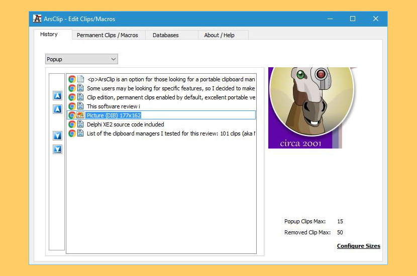Viewport: 417px width, 276px height.
Task: Click the move-down-one arrow button
Action: (57, 135)
